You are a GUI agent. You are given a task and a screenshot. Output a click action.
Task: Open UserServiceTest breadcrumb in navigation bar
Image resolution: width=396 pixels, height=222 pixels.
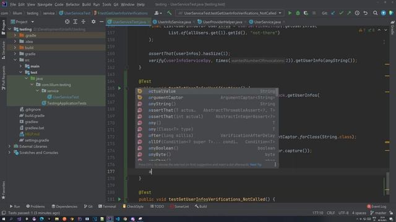point(75,13)
